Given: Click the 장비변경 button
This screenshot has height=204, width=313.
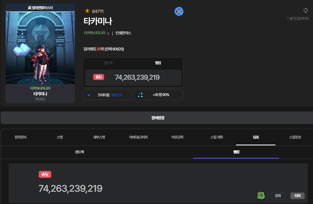Looking at the screenshot, I should tap(157, 118).
